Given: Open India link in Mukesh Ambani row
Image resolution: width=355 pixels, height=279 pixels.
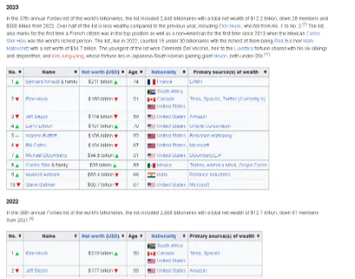Looking at the screenshot, I should [x=162, y=174].
